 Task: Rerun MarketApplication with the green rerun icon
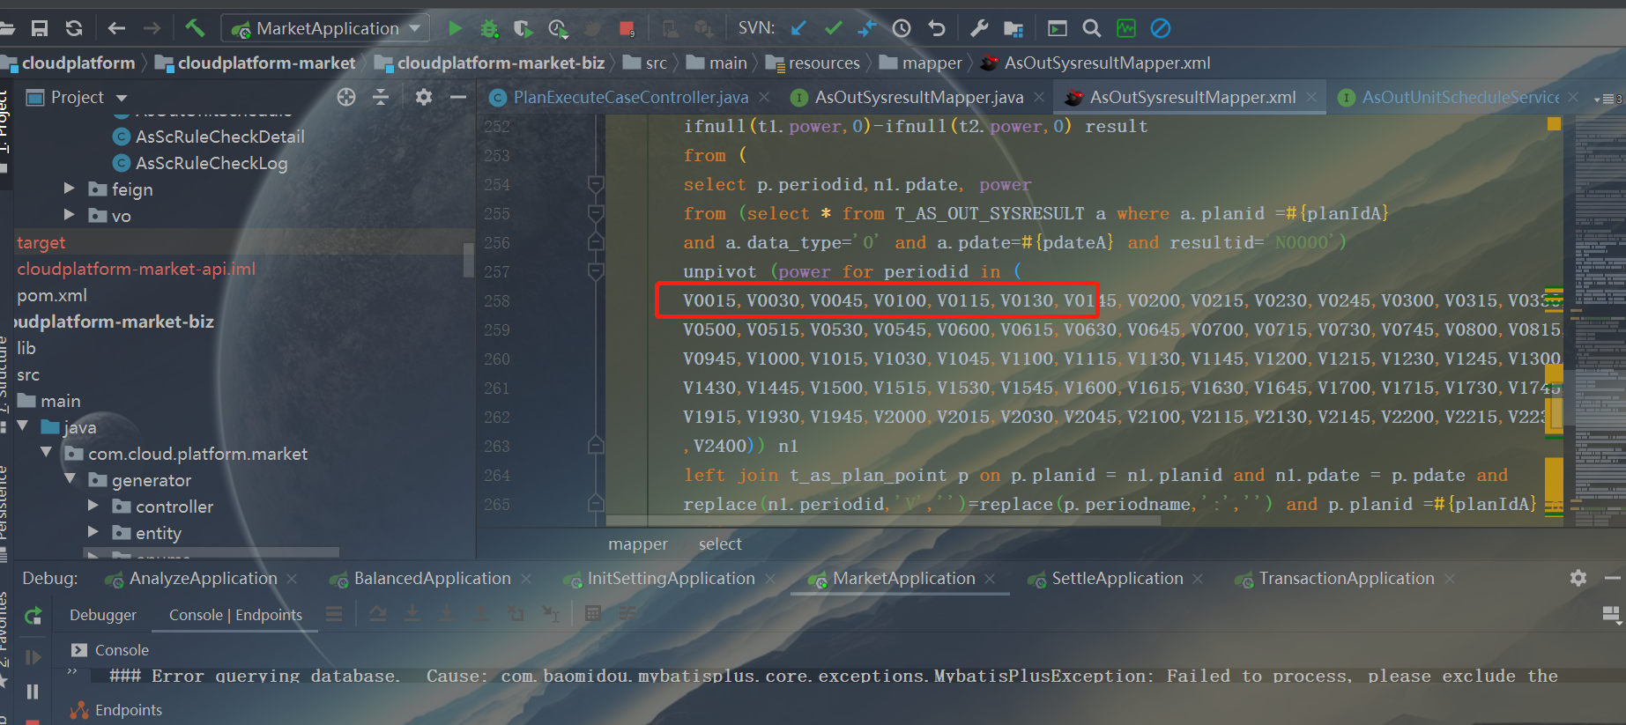33,616
